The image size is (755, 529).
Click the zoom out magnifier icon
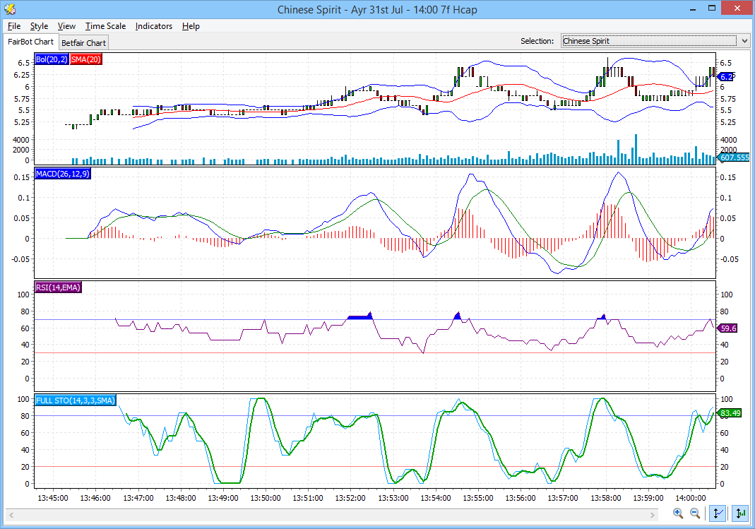(695, 513)
